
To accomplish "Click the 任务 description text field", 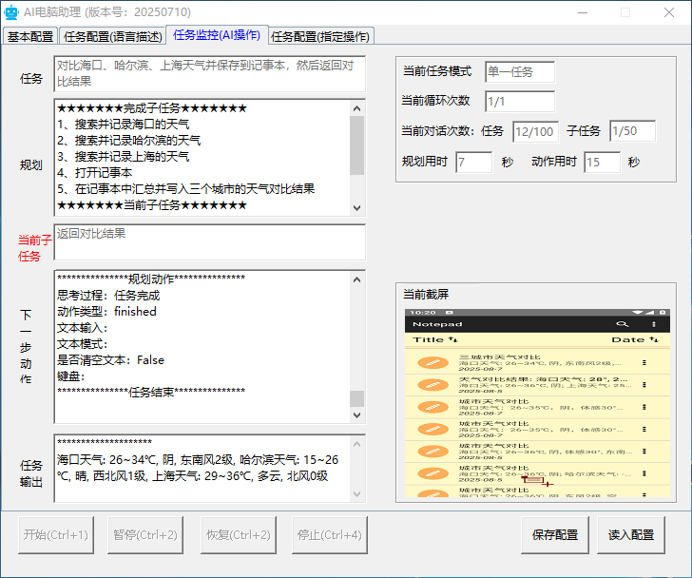I will [209, 74].
